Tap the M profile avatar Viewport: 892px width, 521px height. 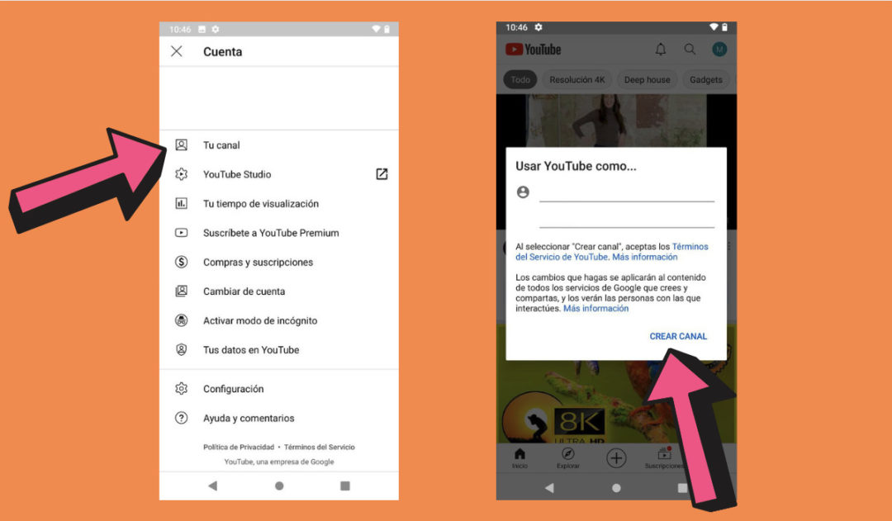tap(719, 49)
